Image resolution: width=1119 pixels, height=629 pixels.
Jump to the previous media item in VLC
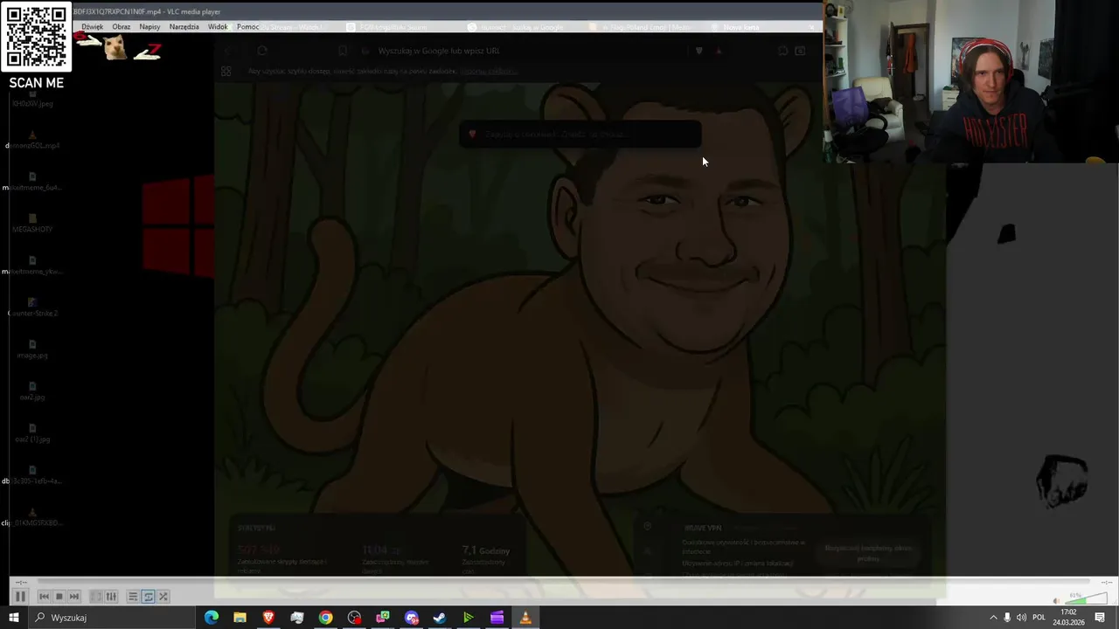click(44, 597)
